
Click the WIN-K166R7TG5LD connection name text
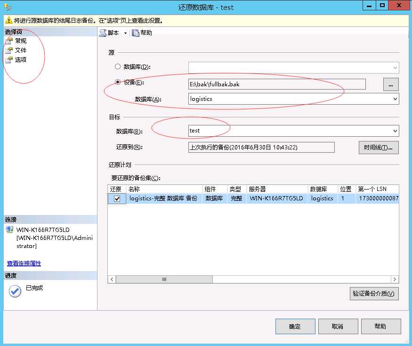43,230
